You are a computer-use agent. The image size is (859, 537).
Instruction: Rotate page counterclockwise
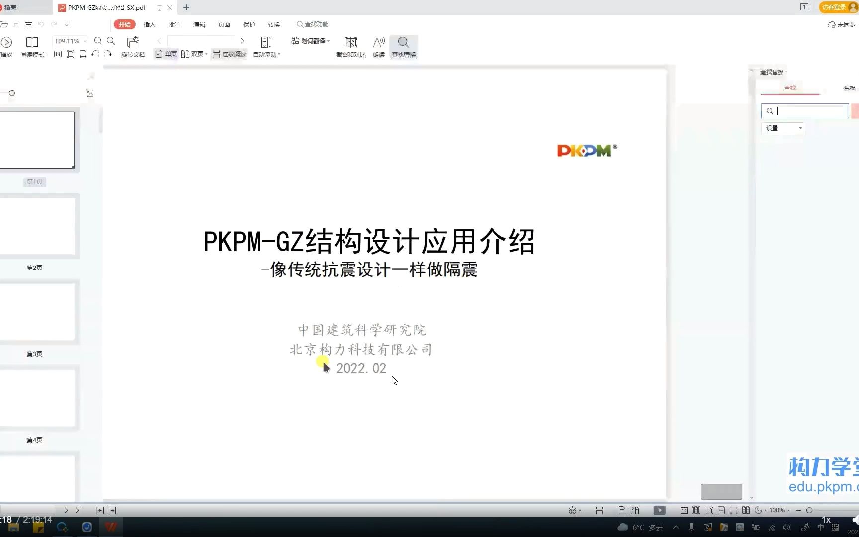[95, 54]
